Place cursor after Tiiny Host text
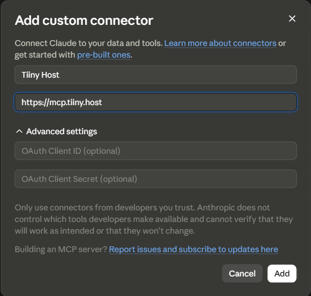 [x=60, y=75]
